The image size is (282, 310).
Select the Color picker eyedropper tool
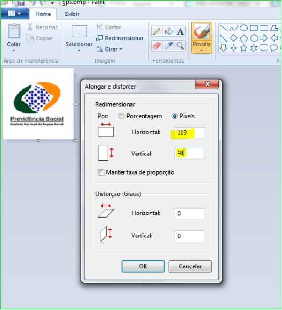click(x=168, y=46)
